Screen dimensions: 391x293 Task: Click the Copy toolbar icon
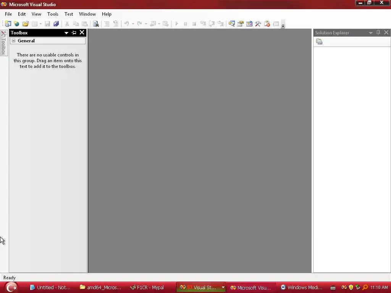click(x=76, y=24)
